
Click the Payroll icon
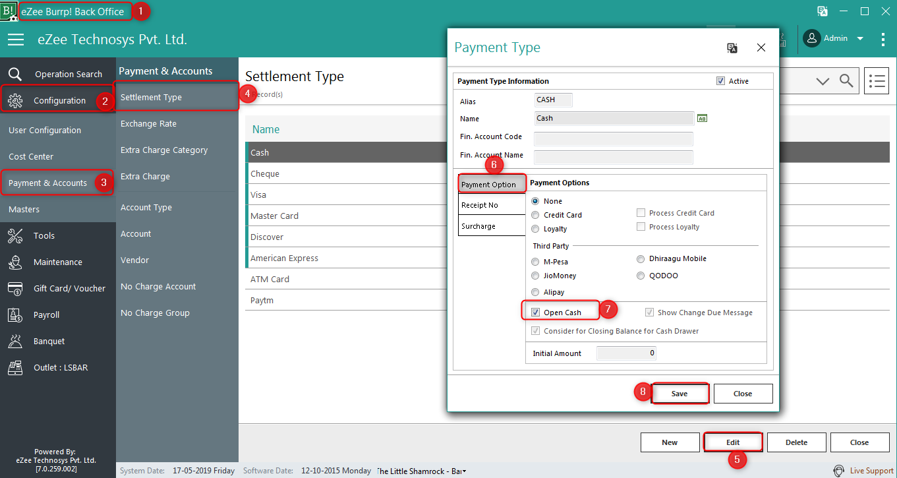(x=15, y=314)
